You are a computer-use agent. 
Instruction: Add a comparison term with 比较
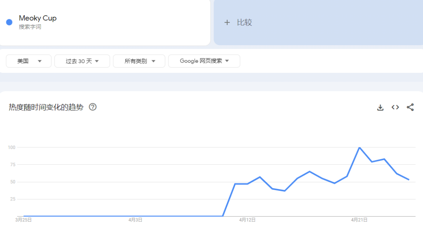(x=238, y=23)
